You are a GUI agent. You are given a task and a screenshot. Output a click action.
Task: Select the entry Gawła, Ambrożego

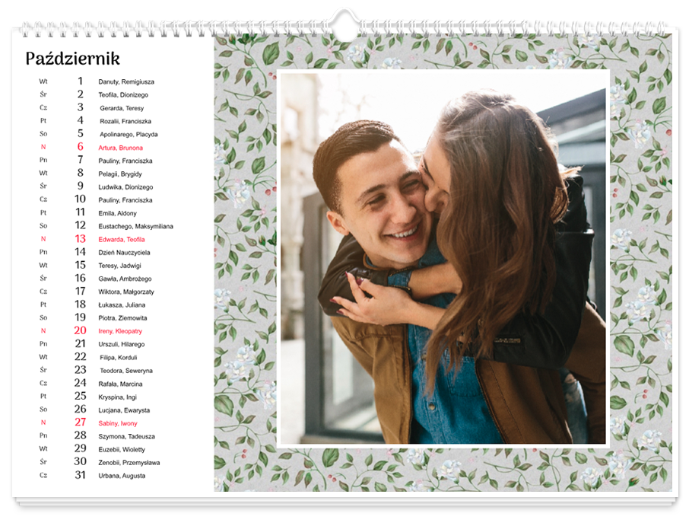(125, 279)
